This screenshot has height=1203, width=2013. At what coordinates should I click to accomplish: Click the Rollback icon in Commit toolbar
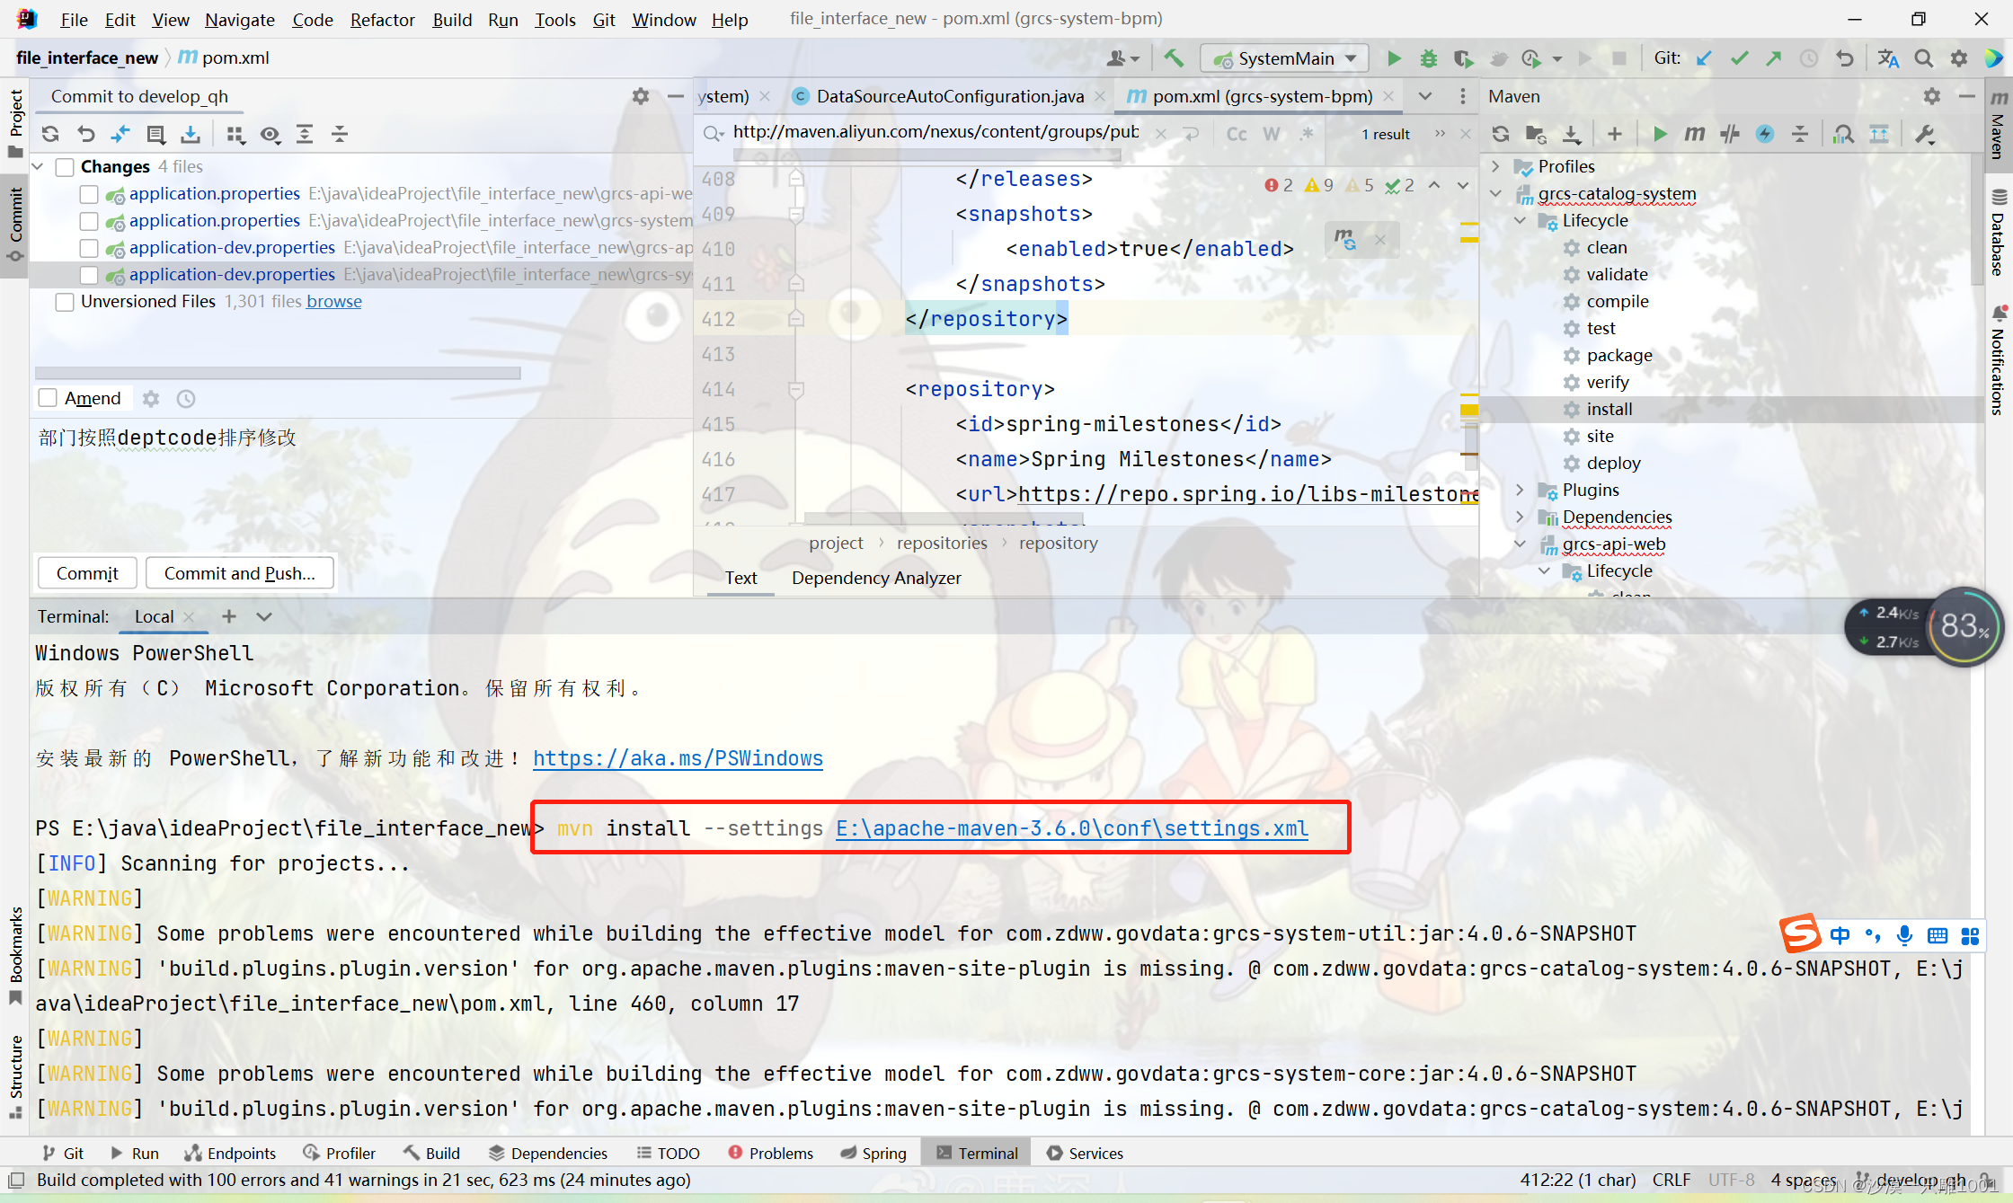(85, 134)
